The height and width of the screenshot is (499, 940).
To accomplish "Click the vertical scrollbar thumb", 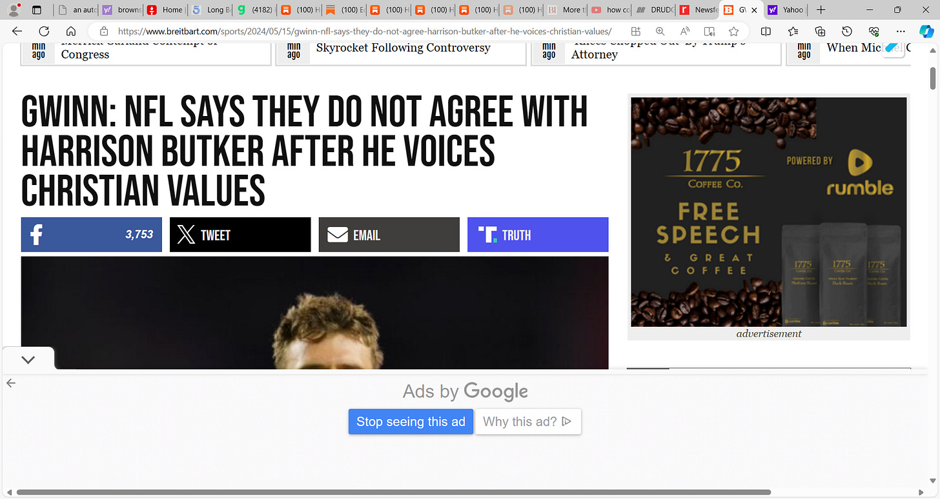I will [x=933, y=77].
